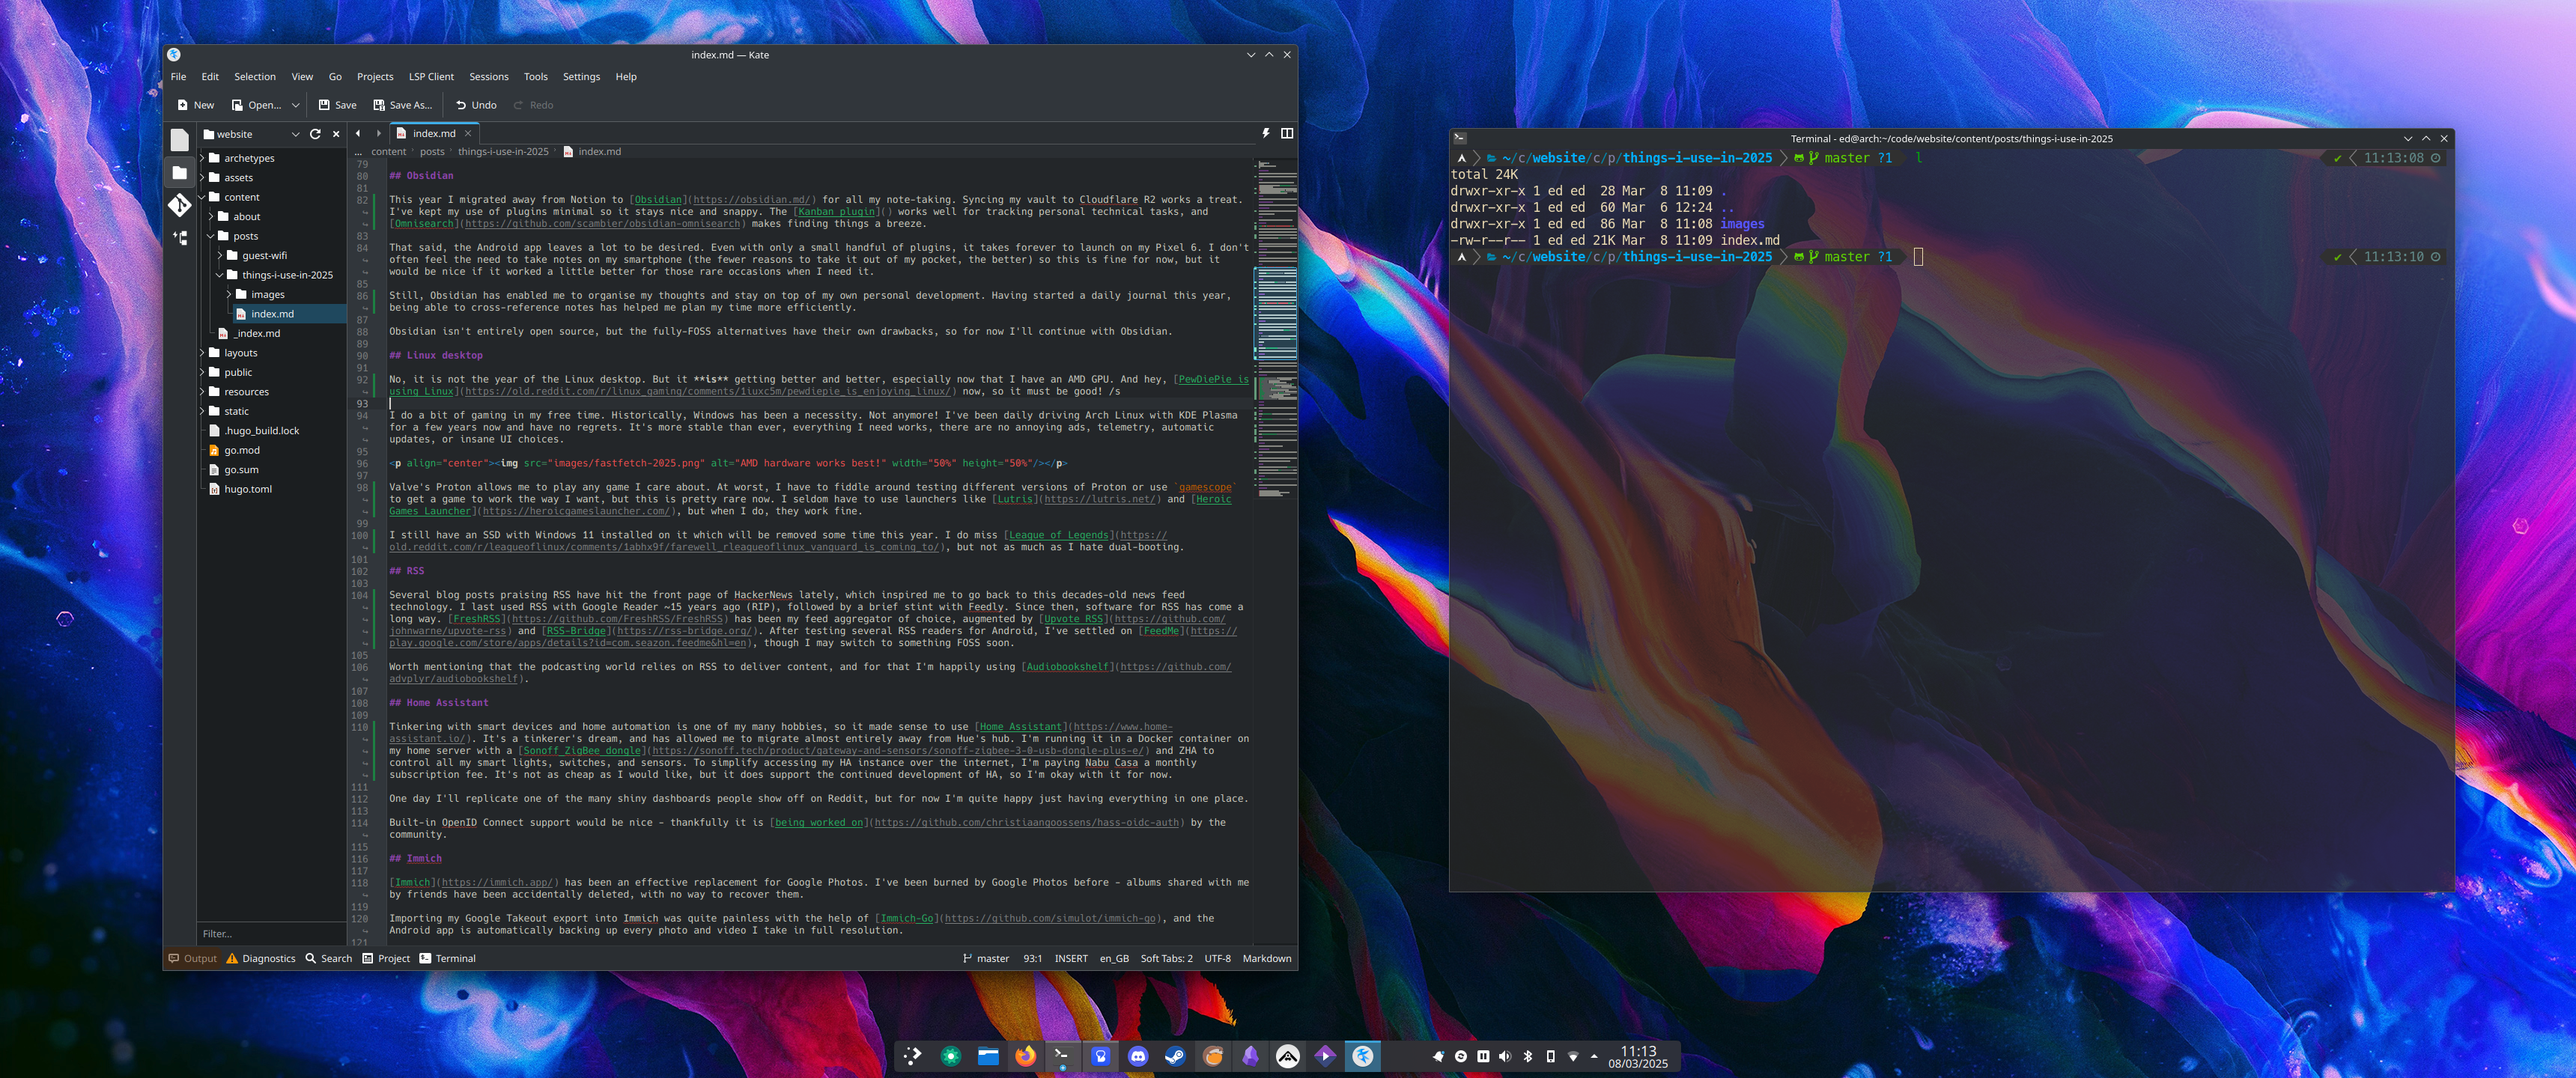Screen dimensions: 2576x1078
Task: Expand the layouts folder
Action: point(203,353)
